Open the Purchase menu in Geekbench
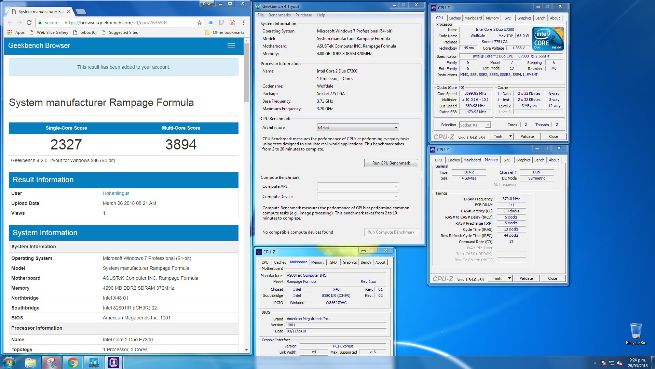The width and height of the screenshot is (655, 369). point(304,15)
